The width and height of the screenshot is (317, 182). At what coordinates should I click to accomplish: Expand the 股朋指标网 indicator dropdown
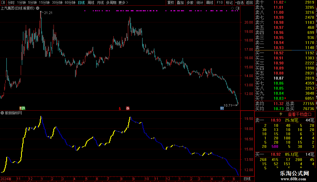point(2,113)
